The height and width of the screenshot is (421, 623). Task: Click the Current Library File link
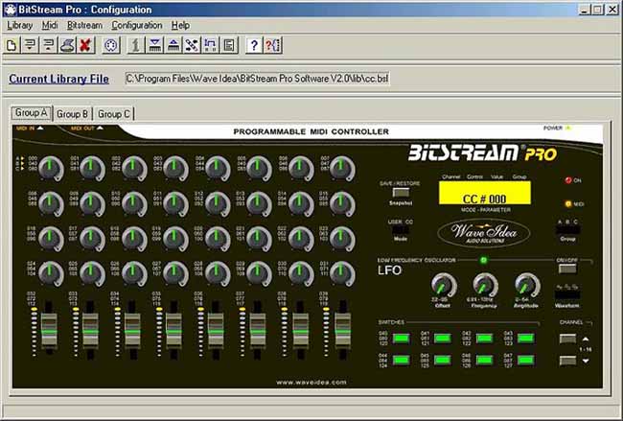tap(58, 79)
